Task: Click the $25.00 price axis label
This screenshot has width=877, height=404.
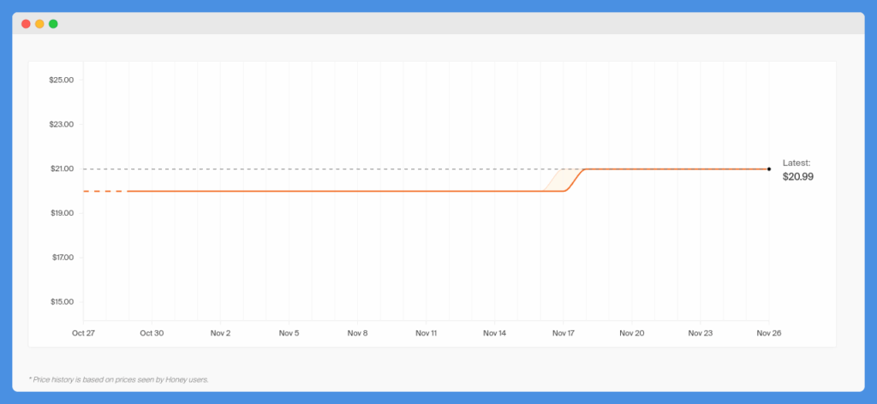Action: click(62, 80)
